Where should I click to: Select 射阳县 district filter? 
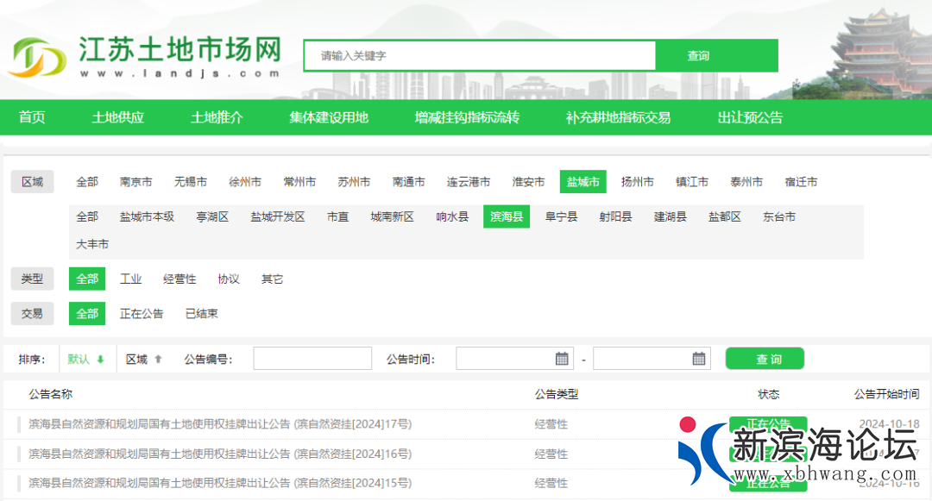pyautogui.click(x=615, y=216)
